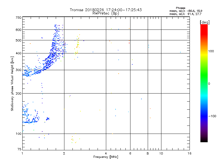Image resolution: width=223 pixels, height=167 pixels.
Task: Click the plot title 'Tromsø 20180226 17:24:00-17:25:43'
Action: [106, 10]
